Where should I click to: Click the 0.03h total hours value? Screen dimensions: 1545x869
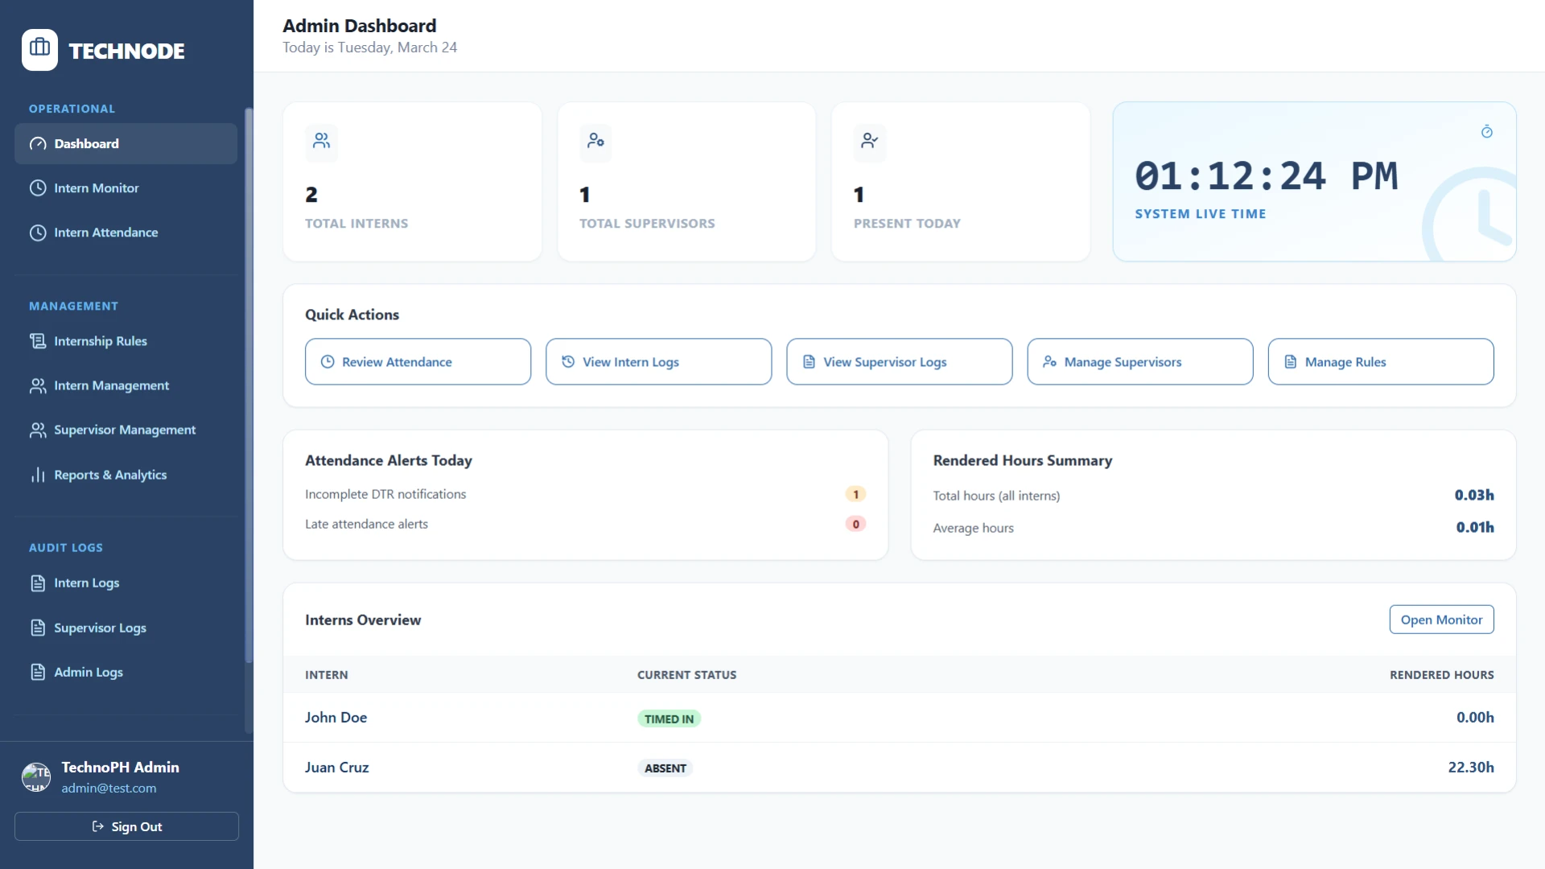[1474, 495]
